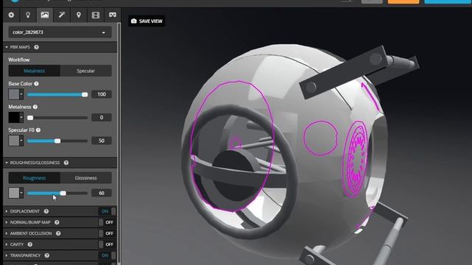Show help for Base Color
The width and height of the screenshot is (472, 265).
click(36, 84)
